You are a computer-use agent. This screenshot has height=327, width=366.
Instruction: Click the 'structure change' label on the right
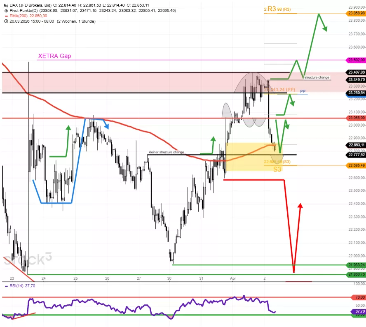[317, 77]
